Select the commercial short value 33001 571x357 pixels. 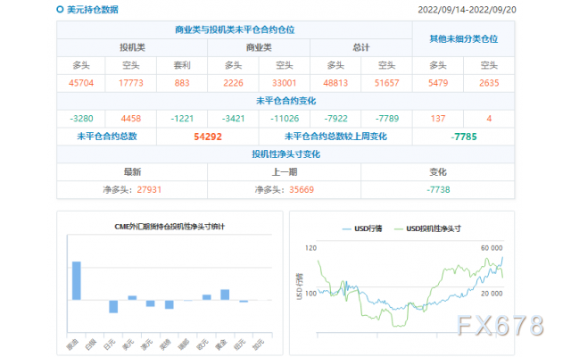pos(284,83)
